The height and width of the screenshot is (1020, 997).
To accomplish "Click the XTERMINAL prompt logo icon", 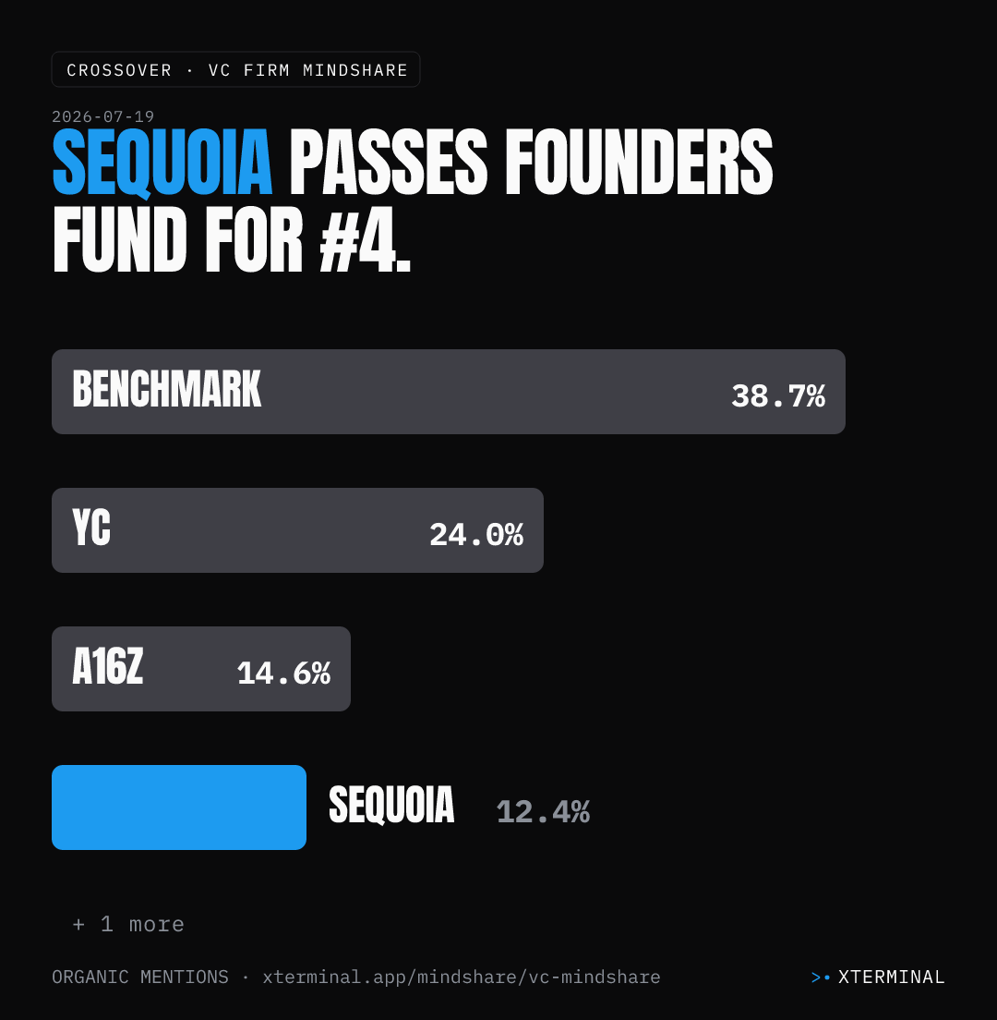I will tap(821, 977).
